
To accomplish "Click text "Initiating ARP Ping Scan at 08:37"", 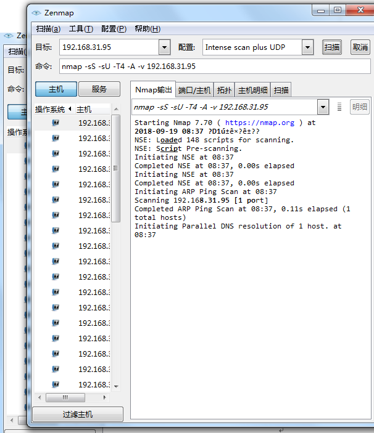I will [x=206, y=192].
